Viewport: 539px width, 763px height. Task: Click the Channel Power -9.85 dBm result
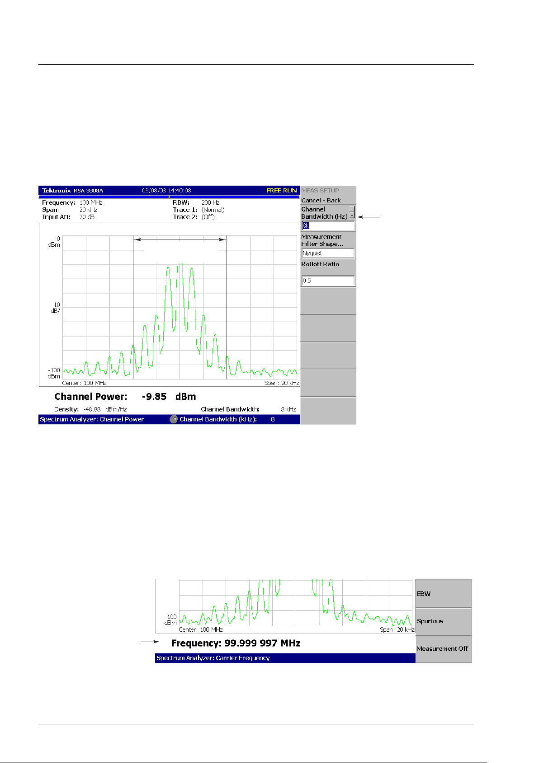point(125,397)
